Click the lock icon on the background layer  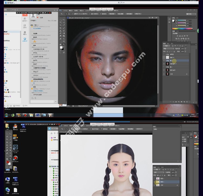tap(186, 74)
